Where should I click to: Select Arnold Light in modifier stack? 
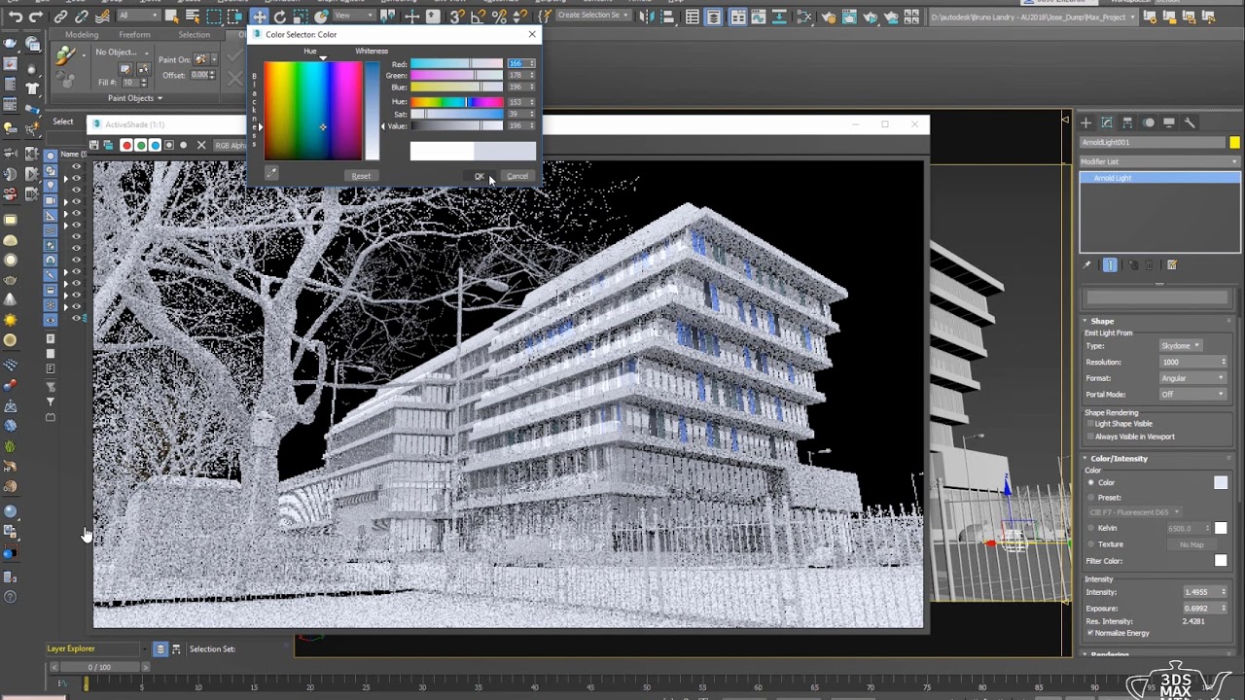(x=1159, y=178)
